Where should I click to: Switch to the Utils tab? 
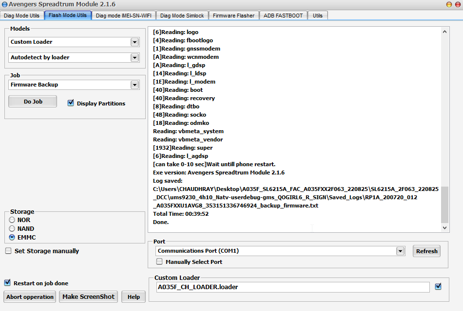click(318, 16)
